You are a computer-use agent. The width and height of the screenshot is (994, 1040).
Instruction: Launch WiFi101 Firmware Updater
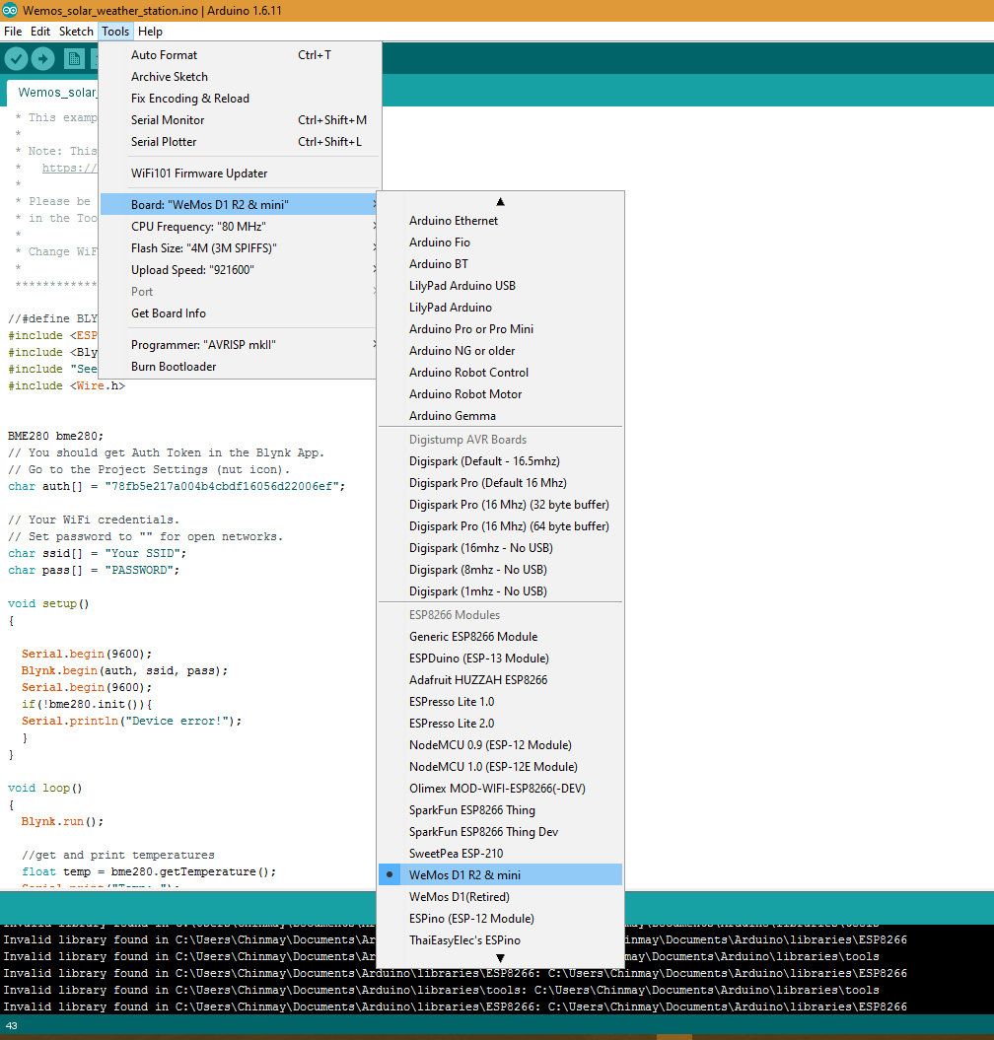(x=240, y=173)
